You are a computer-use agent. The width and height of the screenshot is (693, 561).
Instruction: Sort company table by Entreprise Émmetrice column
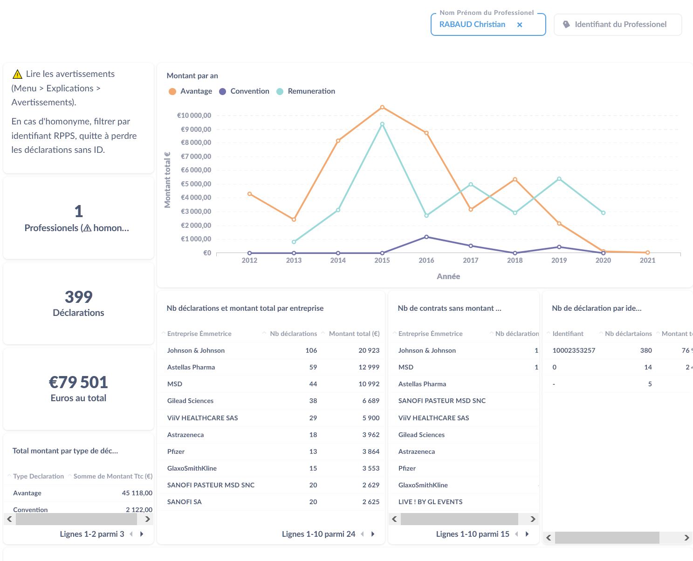point(199,334)
